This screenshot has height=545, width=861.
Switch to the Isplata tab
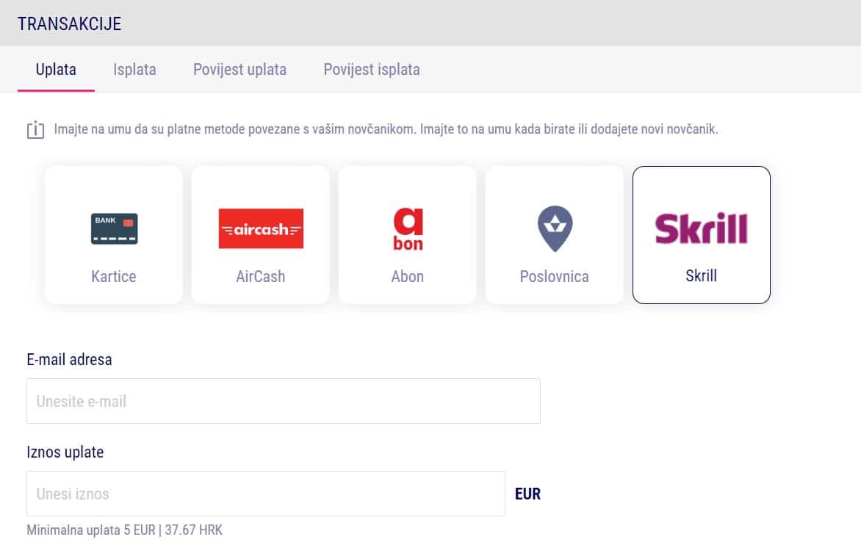[x=134, y=70]
